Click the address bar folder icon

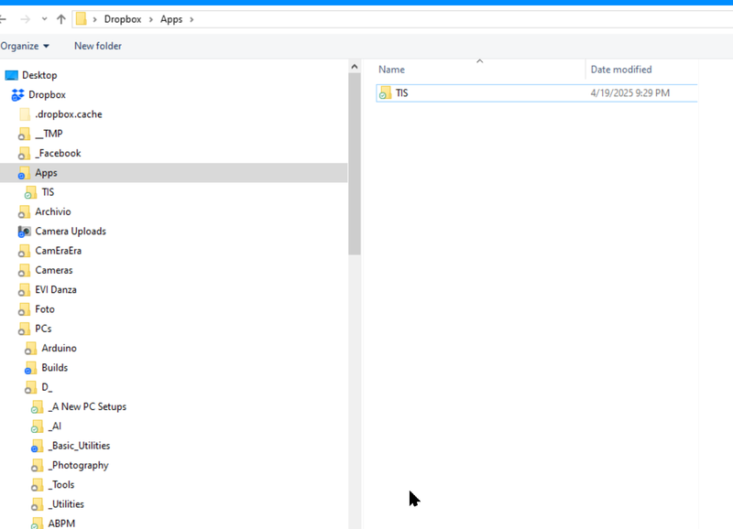(x=82, y=19)
